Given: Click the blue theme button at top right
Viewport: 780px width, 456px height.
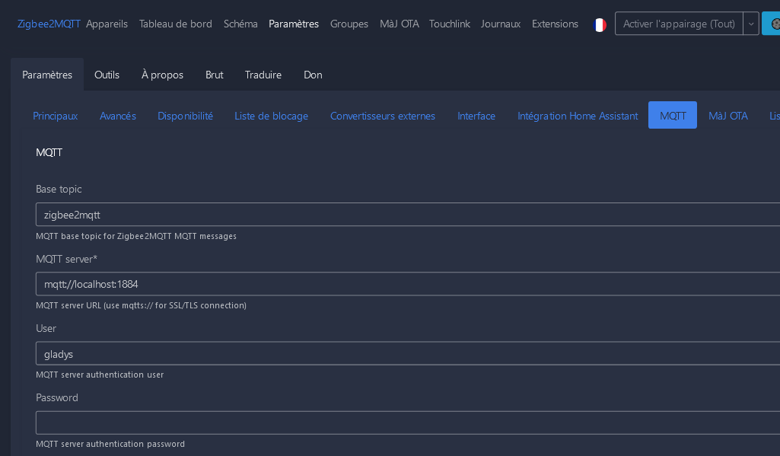Looking at the screenshot, I should coord(772,24).
